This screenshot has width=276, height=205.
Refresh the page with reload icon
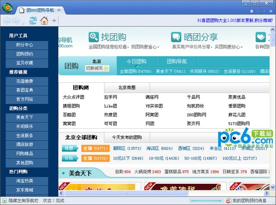point(33,21)
